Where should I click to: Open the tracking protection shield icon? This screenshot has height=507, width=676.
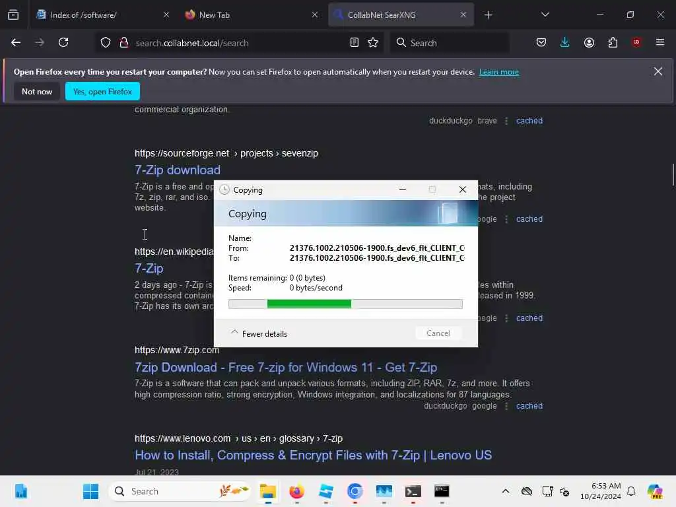(x=106, y=43)
